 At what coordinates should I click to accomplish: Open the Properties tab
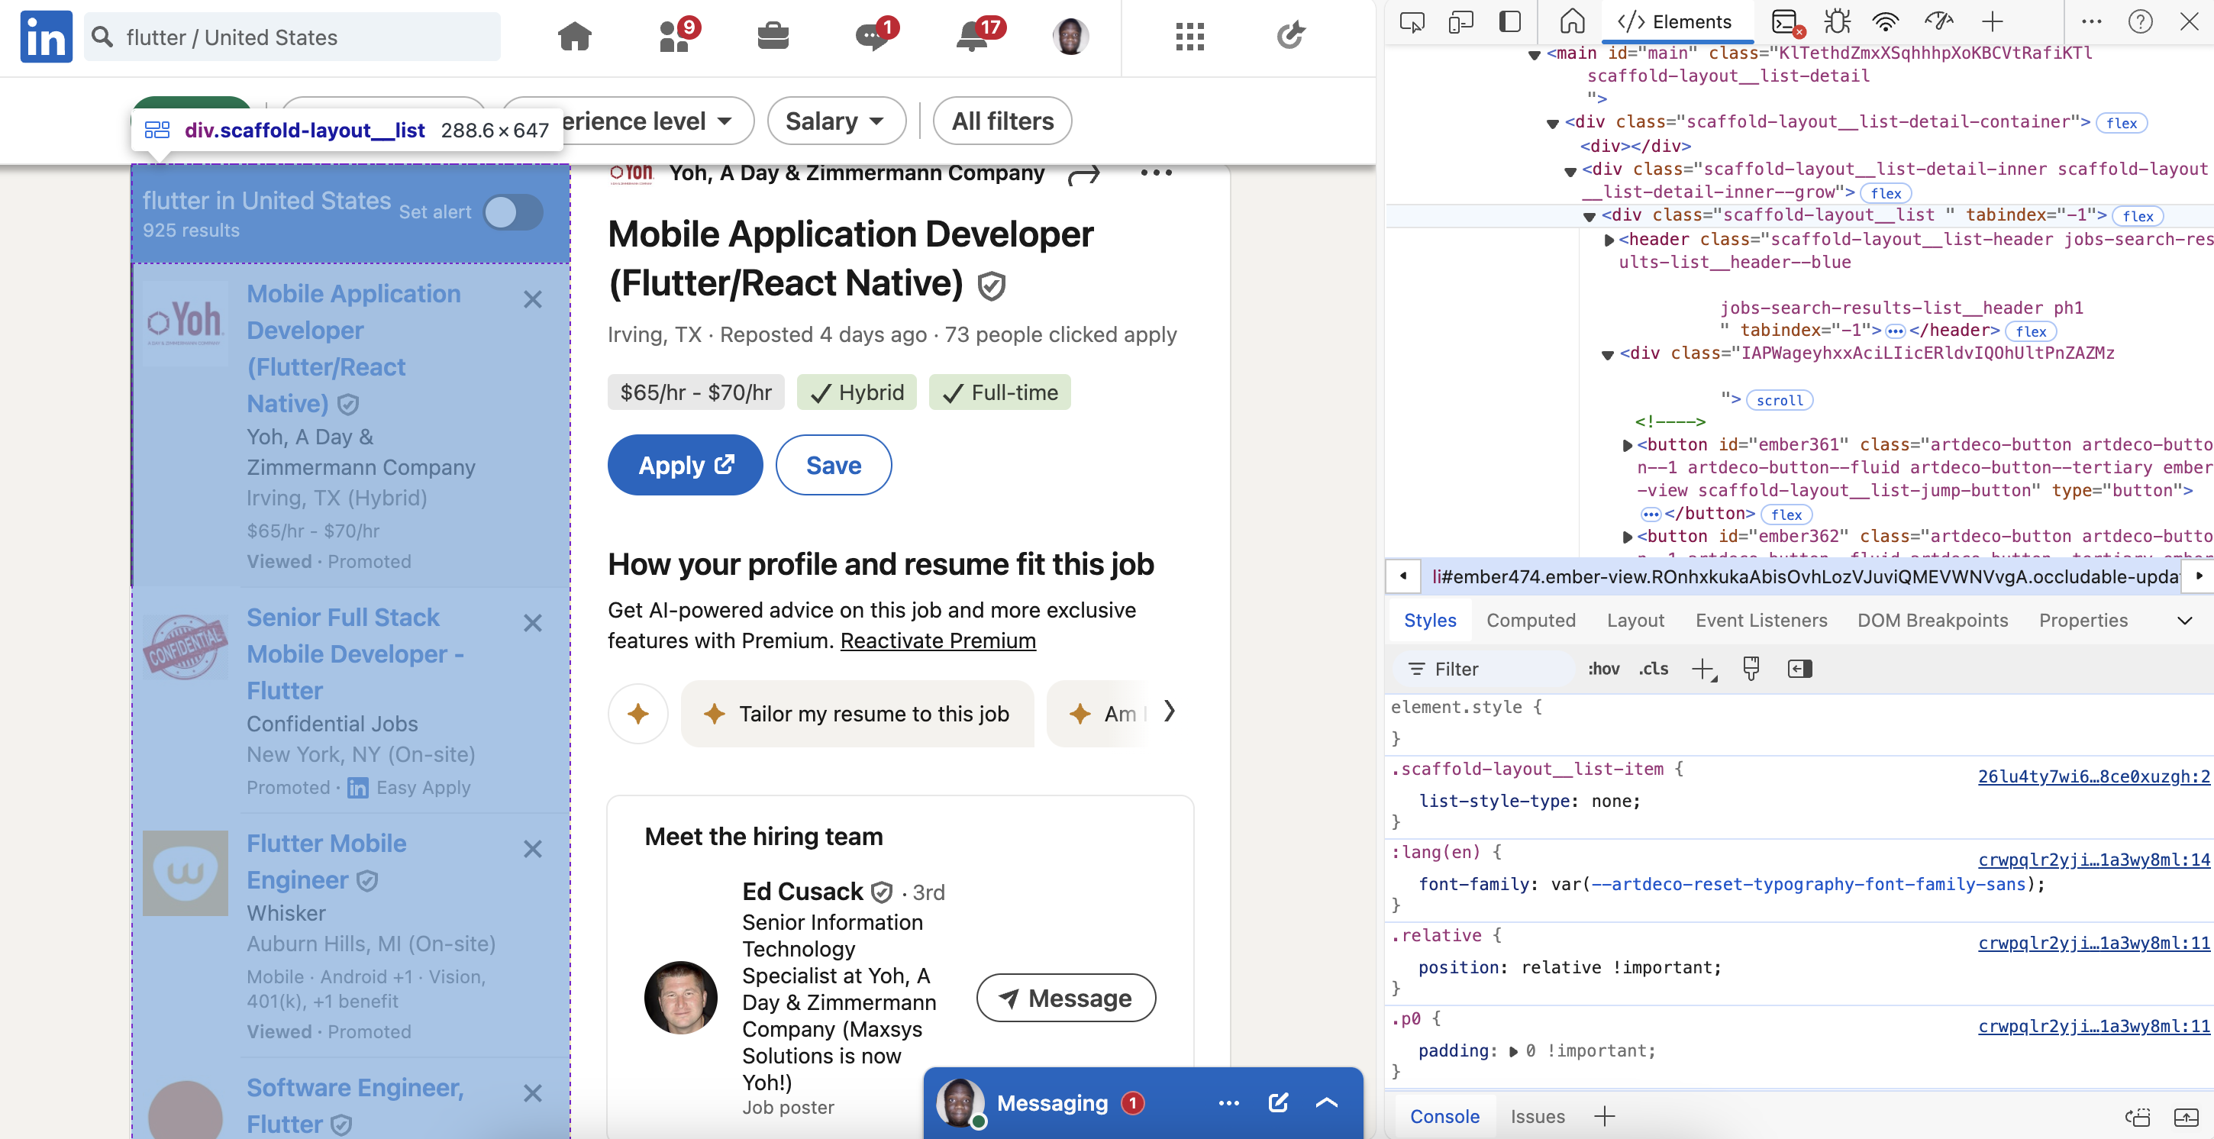pos(2083,621)
